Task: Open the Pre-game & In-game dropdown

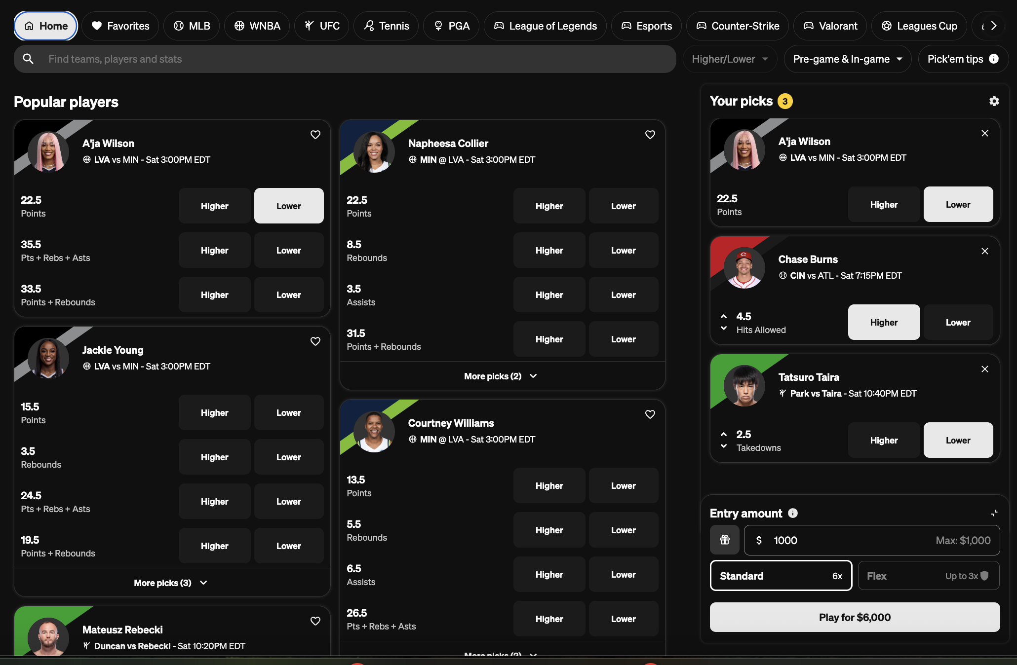Action: (x=847, y=59)
